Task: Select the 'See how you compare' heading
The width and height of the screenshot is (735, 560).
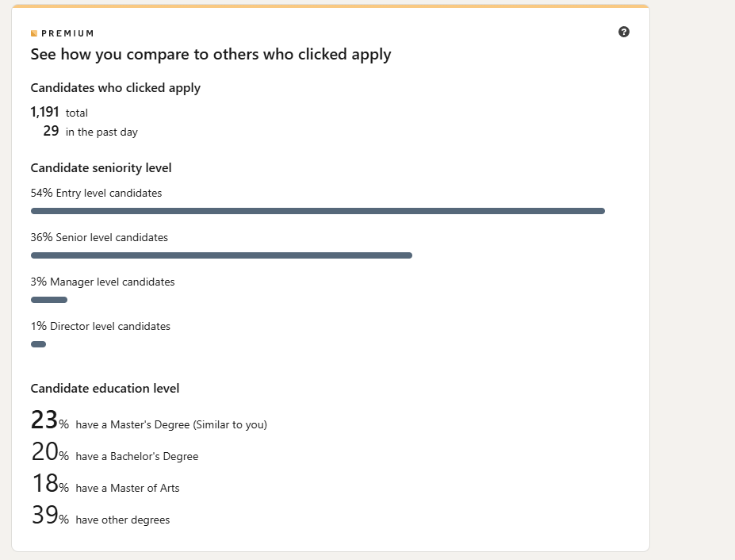Action: pos(211,55)
